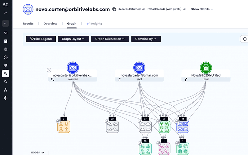This screenshot has width=248, height=155.
Task: Click link badge on cluster labeled 22
Action: [107, 121]
